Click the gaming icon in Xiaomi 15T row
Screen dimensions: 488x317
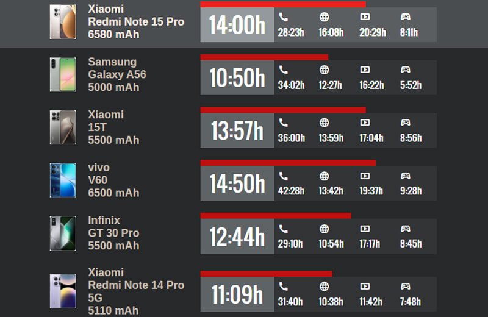(406, 123)
